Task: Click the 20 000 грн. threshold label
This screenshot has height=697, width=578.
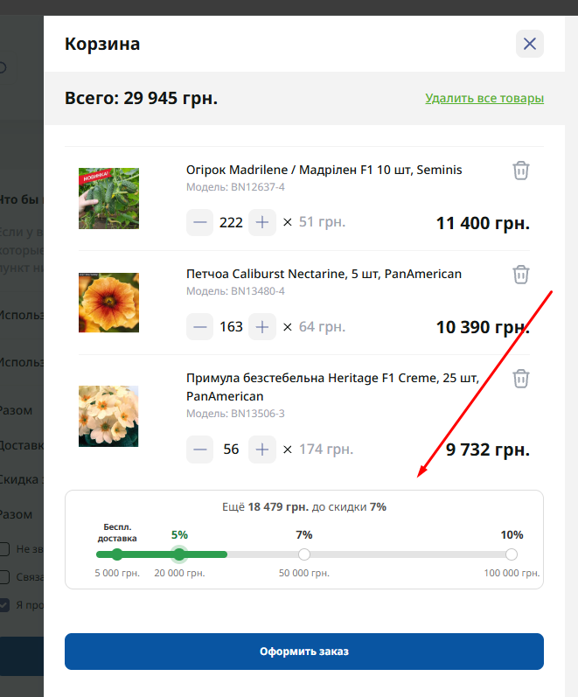Action: 179,573
